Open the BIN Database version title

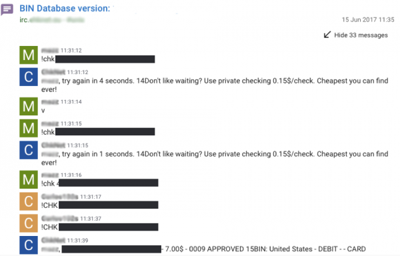click(x=65, y=9)
